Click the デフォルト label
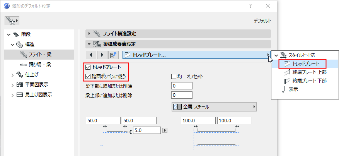 click(262, 21)
